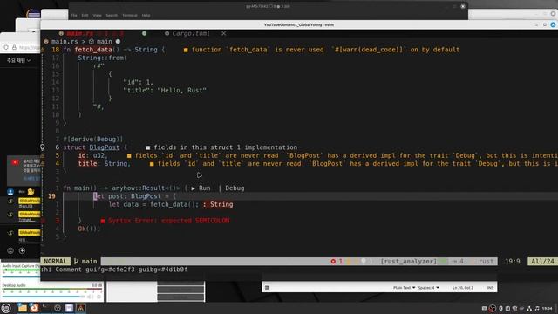
Task: Open the nvim window taskbar item
Action: click(x=81, y=308)
